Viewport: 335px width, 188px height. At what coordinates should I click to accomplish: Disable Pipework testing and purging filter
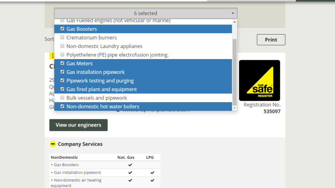tap(63, 80)
